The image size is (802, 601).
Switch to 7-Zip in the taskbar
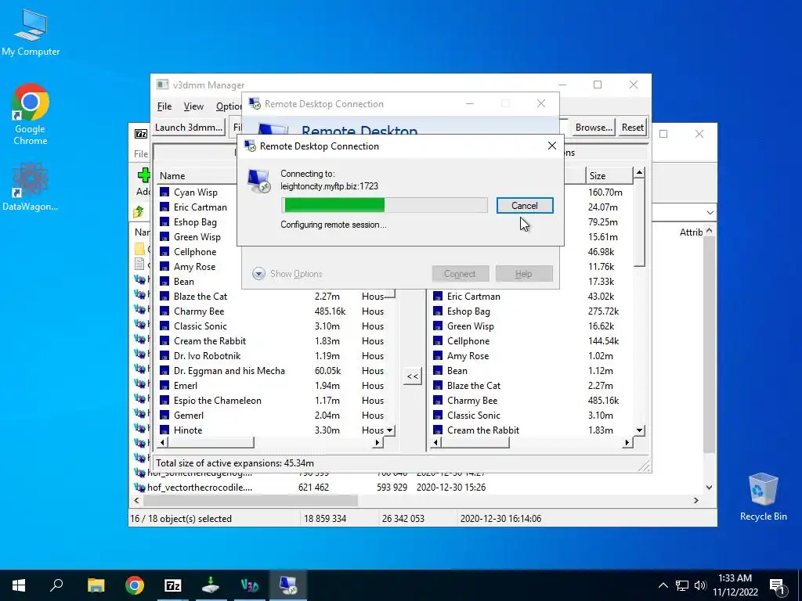tap(173, 585)
